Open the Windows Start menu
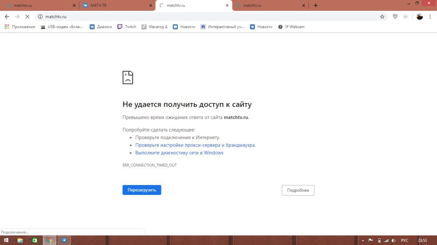This screenshot has width=437, height=245. coord(6,240)
